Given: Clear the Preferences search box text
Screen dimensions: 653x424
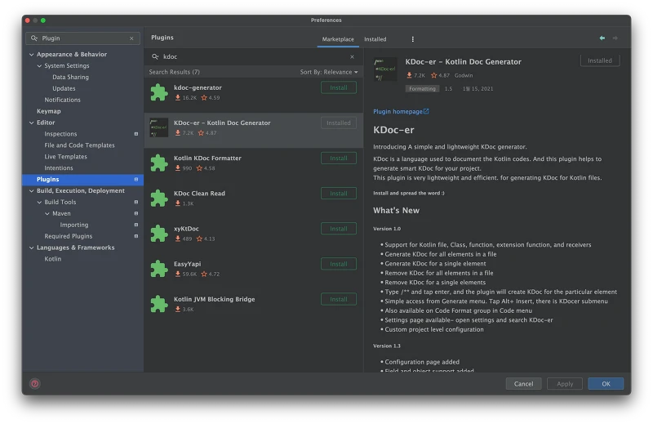Looking at the screenshot, I should point(131,38).
